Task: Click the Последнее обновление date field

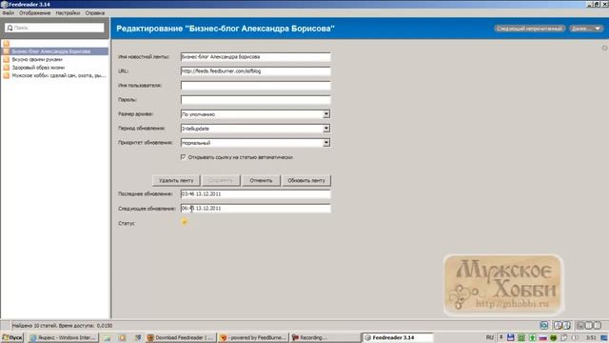Action: point(256,193)
